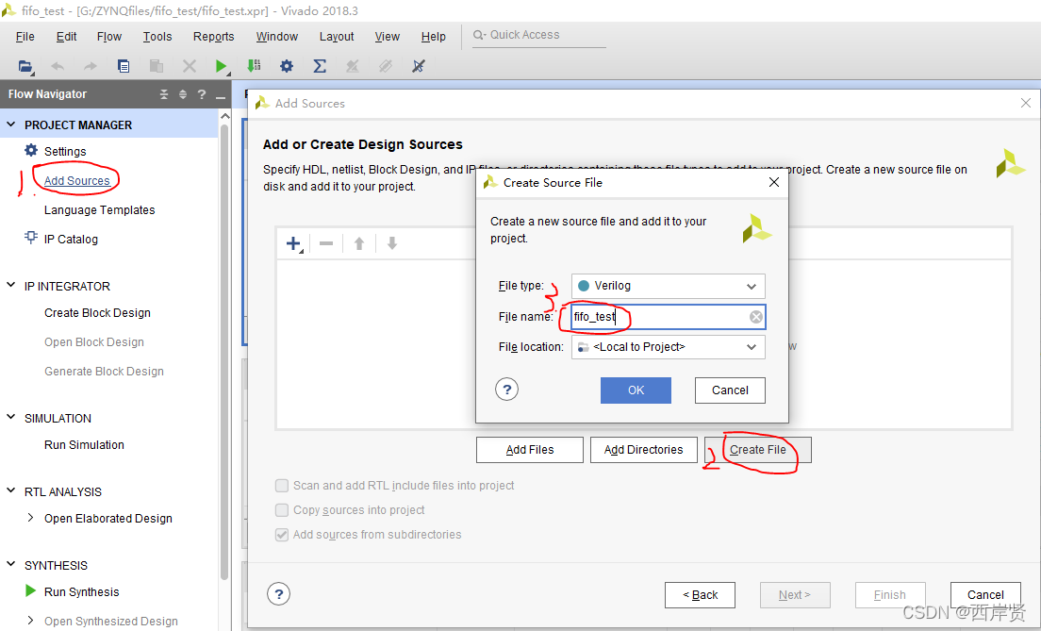Image resolution: width=1041 pixels, height=631 pixels.
Task: Click the Open Project toolbar icon
Action: pos(25,66)
